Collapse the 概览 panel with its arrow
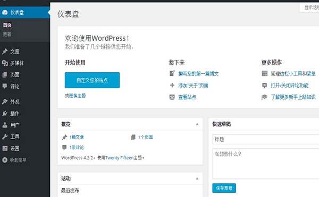 197,124
